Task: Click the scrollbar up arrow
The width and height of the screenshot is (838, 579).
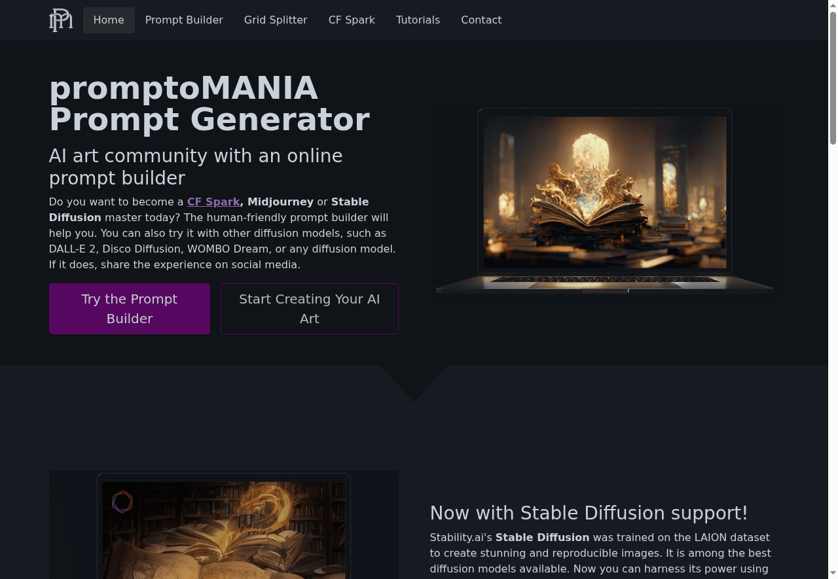Action: coord(833,5)
